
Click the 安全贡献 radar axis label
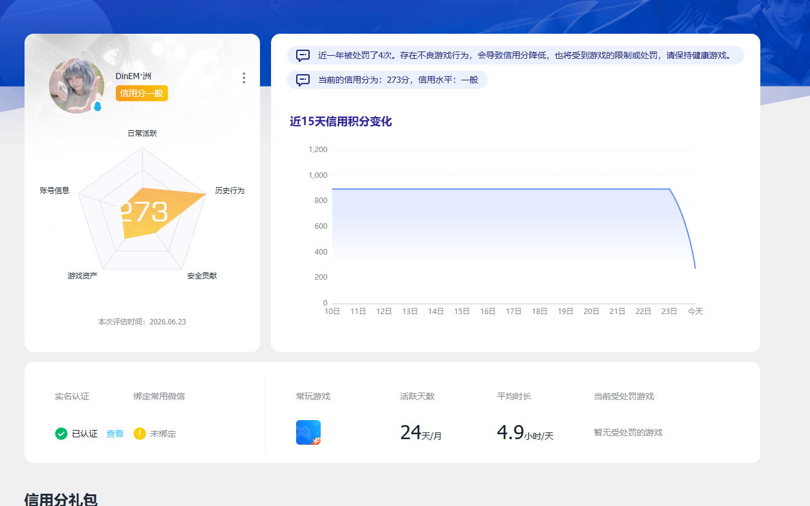click(202, 276)
